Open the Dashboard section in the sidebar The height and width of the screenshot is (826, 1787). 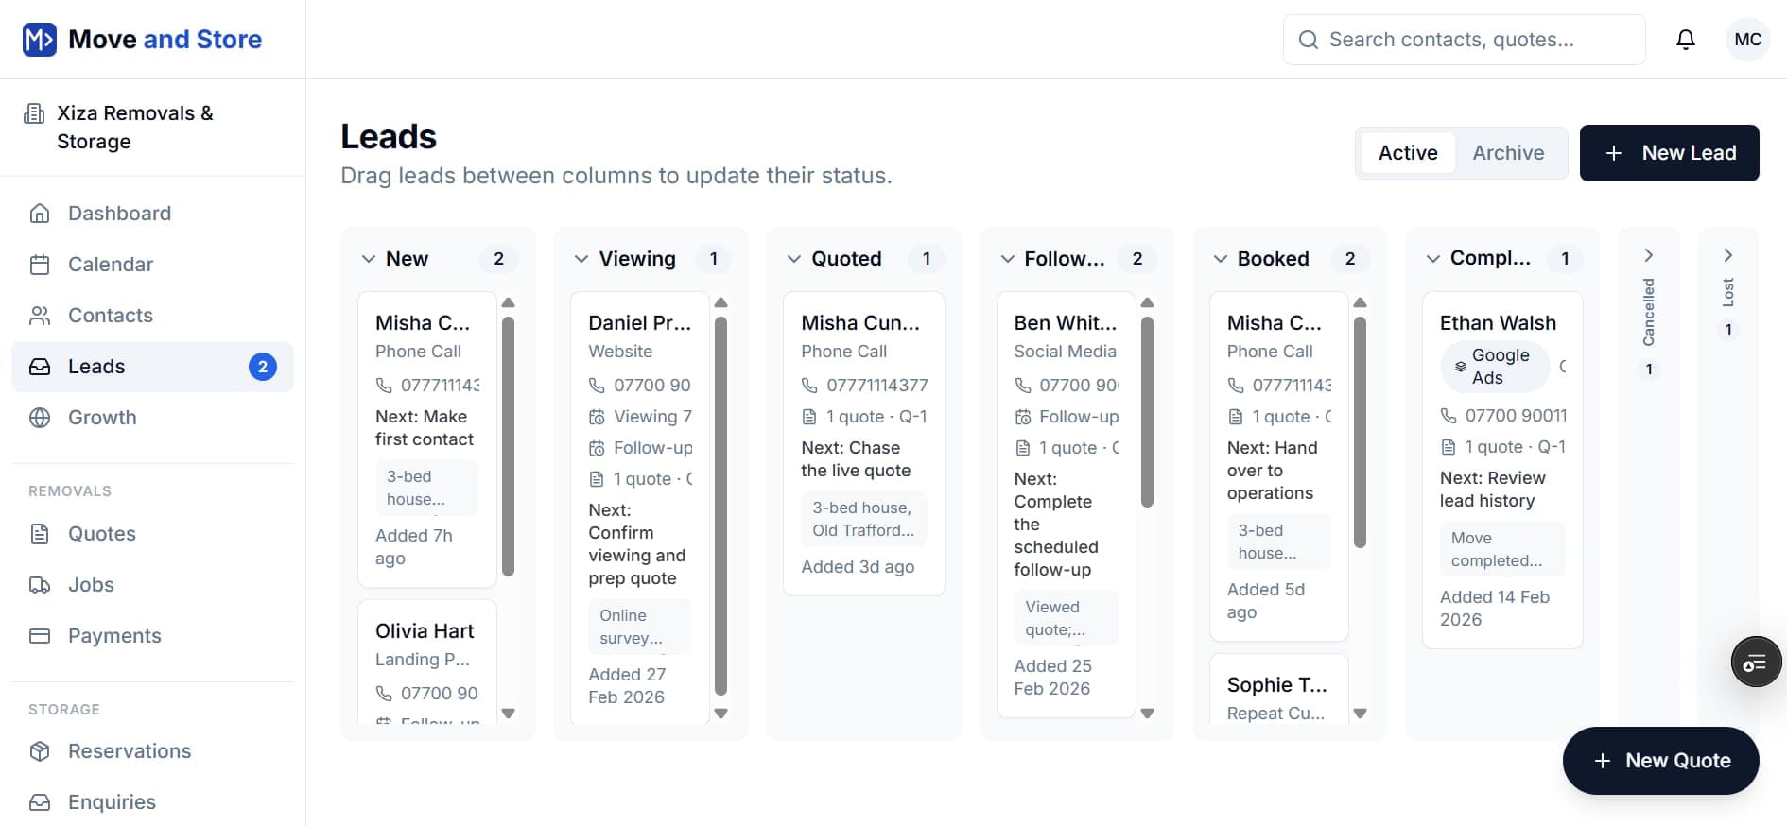pos(119,213)
